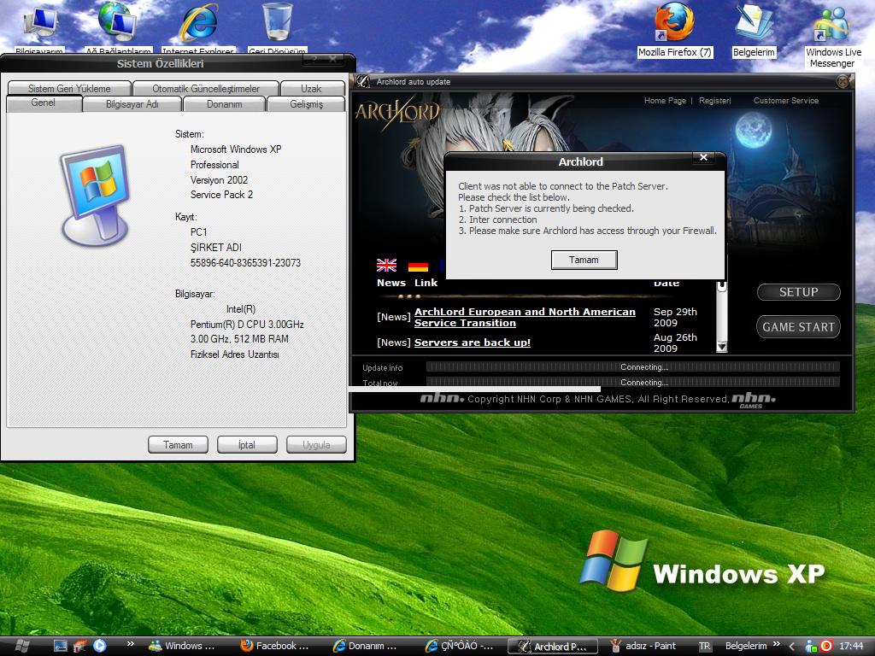Open the Ağ Bağlantılarım desktop icon
875x656 pixels.
(118, 28)
